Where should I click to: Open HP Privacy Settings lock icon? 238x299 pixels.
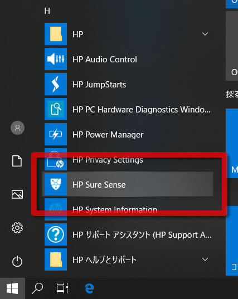[56, 159]
